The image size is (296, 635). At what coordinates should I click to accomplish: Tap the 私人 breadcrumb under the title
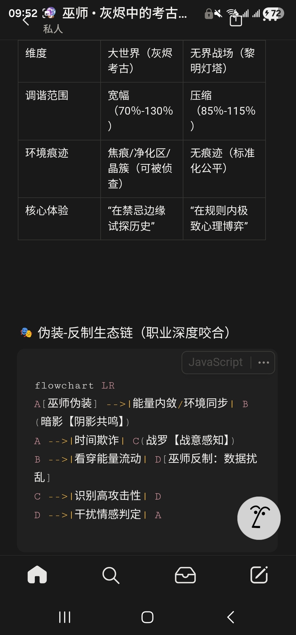click(x=53, y=29)
